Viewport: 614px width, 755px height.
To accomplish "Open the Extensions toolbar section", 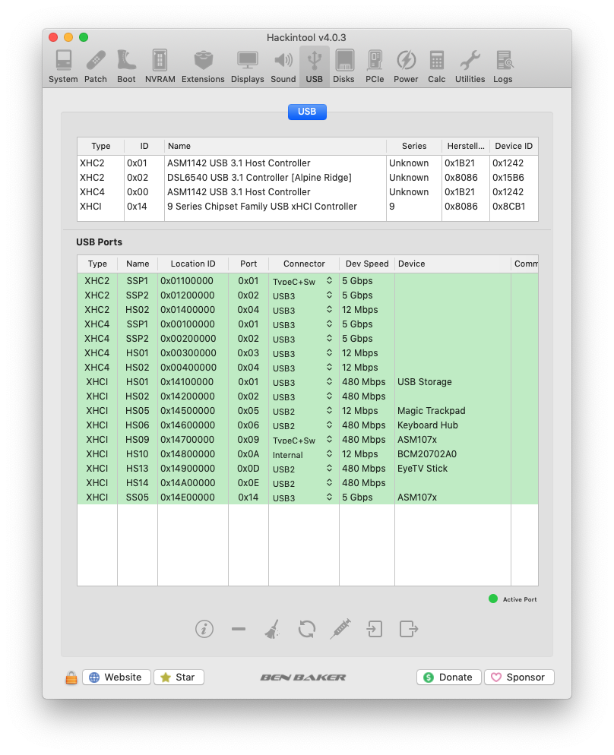I will click(x=203, y=66).
